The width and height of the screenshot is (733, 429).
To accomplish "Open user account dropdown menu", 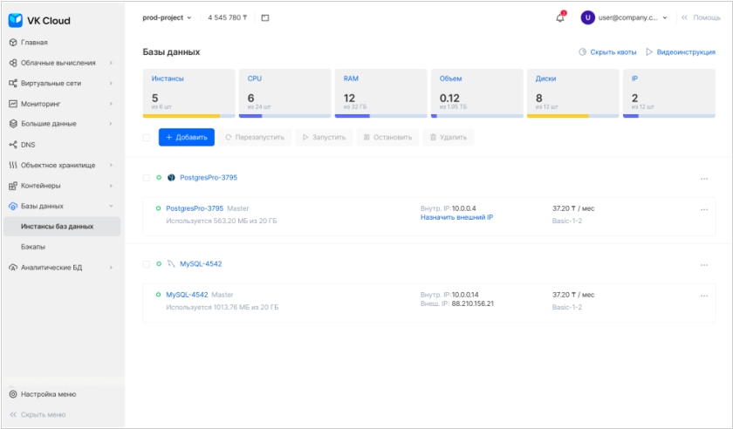I will (x=625, y=17).
